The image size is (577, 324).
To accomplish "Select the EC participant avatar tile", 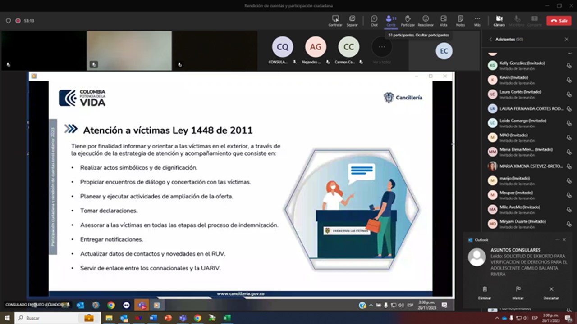I will coord(444,51).
